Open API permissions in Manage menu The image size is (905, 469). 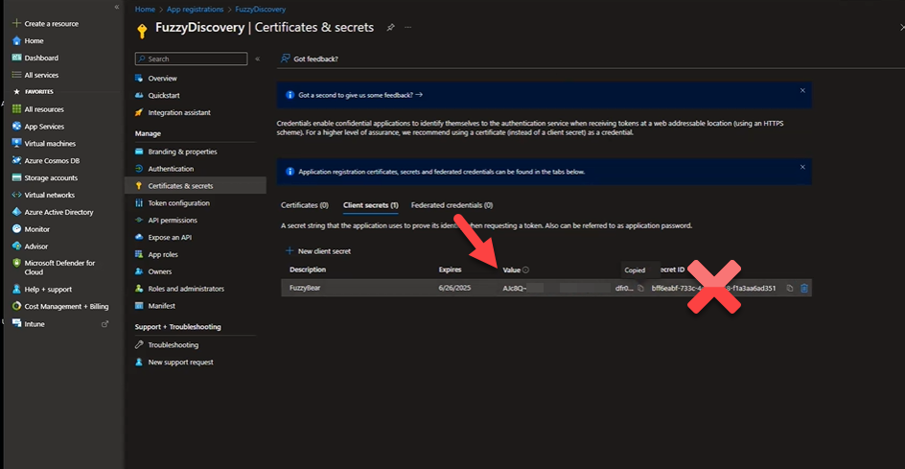coord(173,221)
